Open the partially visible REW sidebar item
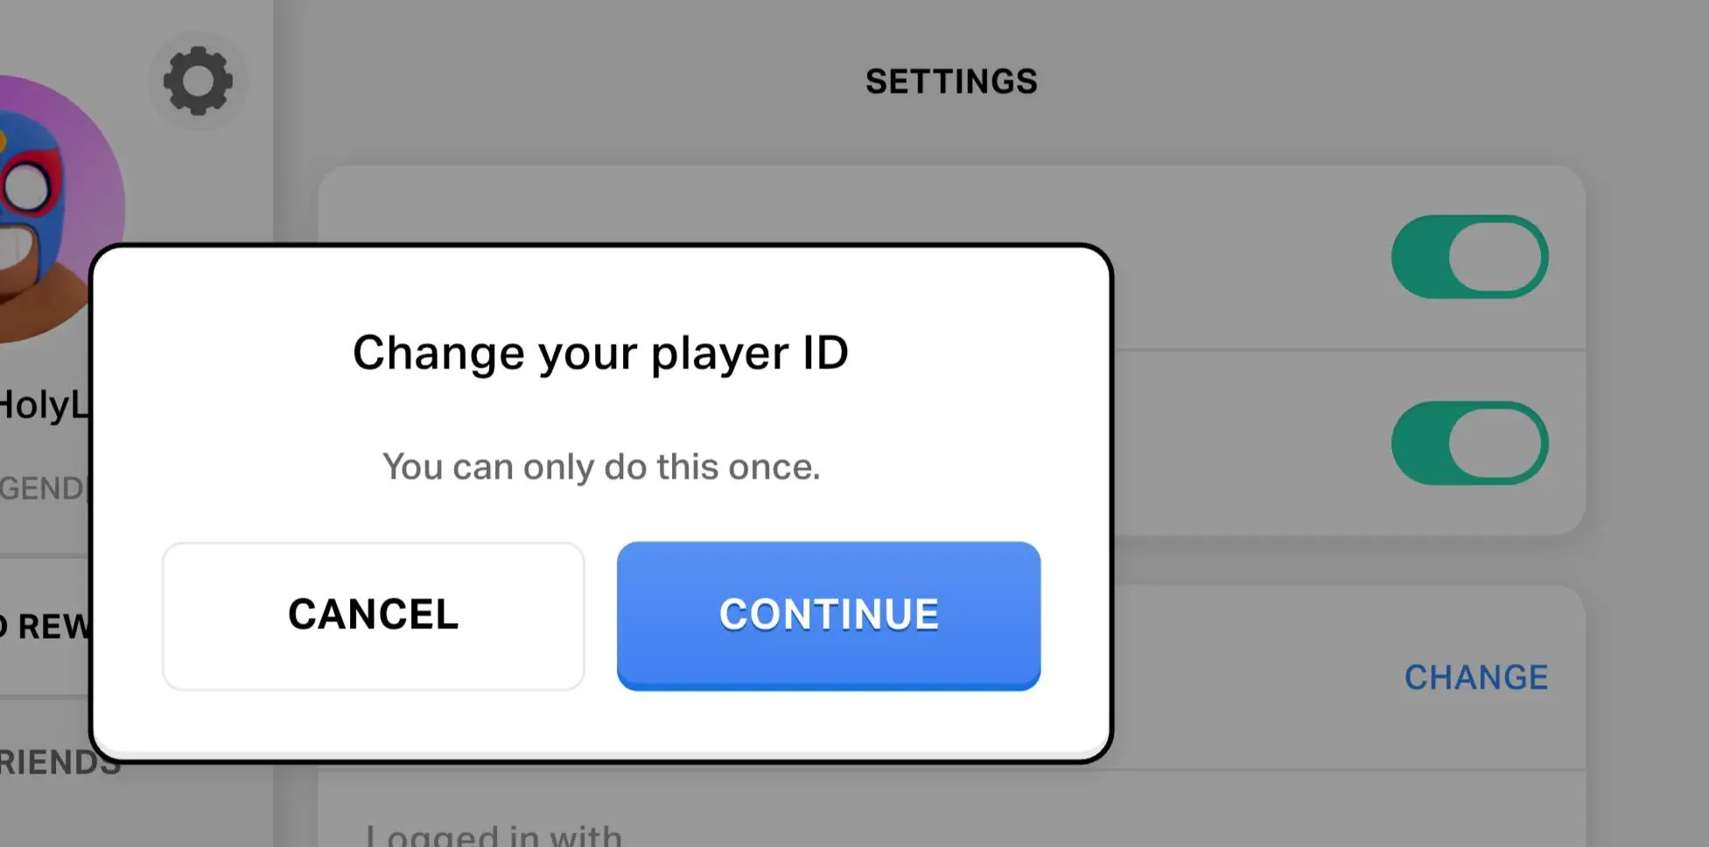This screenshot has height=847, width=1709. [x=44, y=626]
